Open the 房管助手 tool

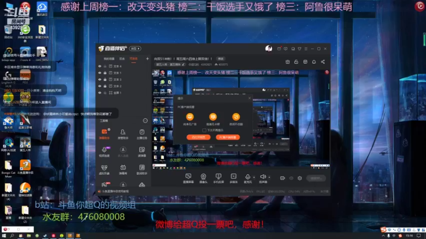pyautogui.click(x=123, y=134)
